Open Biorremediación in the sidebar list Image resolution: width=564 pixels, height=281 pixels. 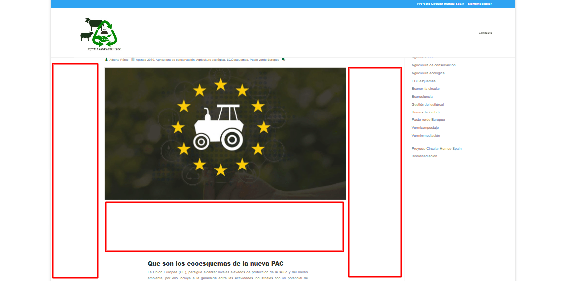click(424, 156)
